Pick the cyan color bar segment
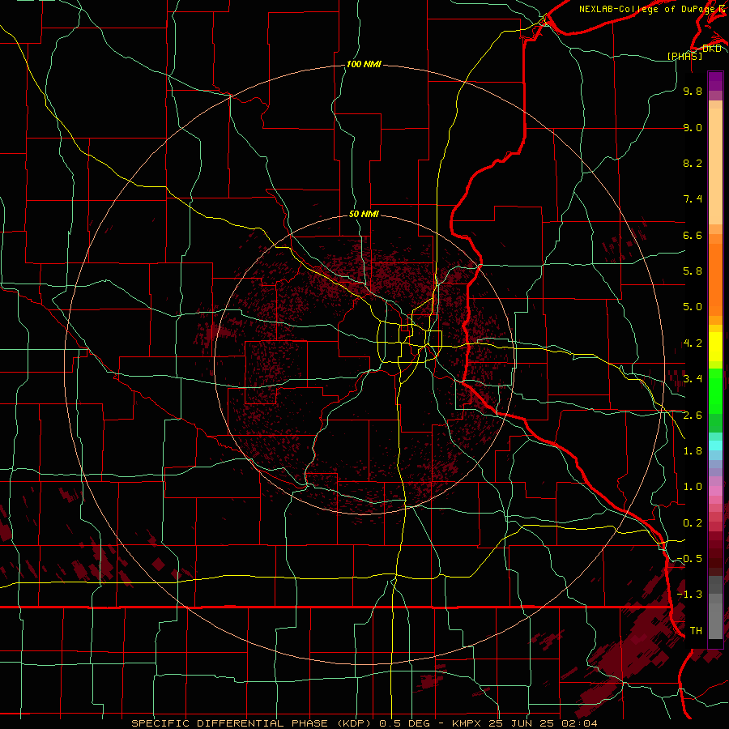The image size is (729, 729). point(715,445)
